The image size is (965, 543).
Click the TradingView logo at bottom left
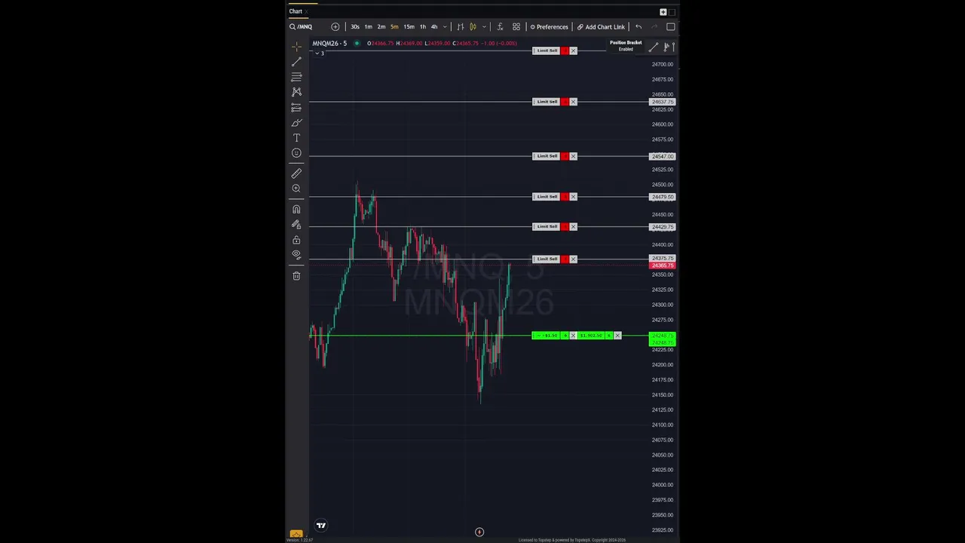point(321,526)
